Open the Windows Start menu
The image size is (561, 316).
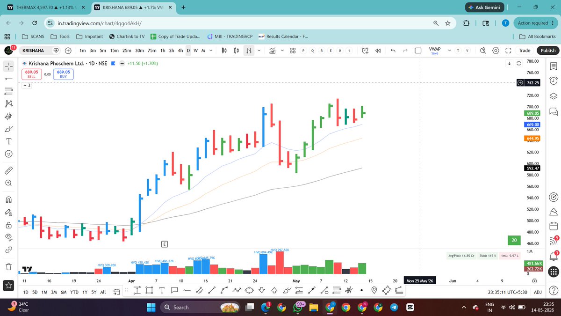[x=151, y=307]
